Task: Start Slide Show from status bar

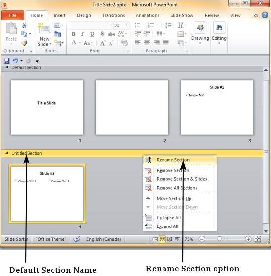Action: (x=177, y=239)
